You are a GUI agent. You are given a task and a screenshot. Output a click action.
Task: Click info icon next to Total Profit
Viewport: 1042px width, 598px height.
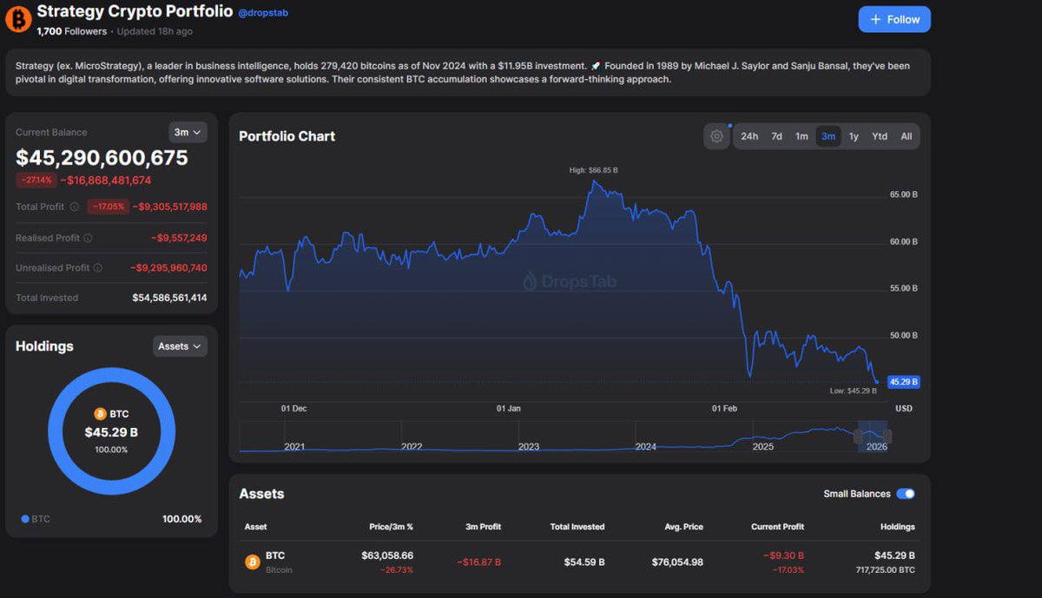click(74, 207)
